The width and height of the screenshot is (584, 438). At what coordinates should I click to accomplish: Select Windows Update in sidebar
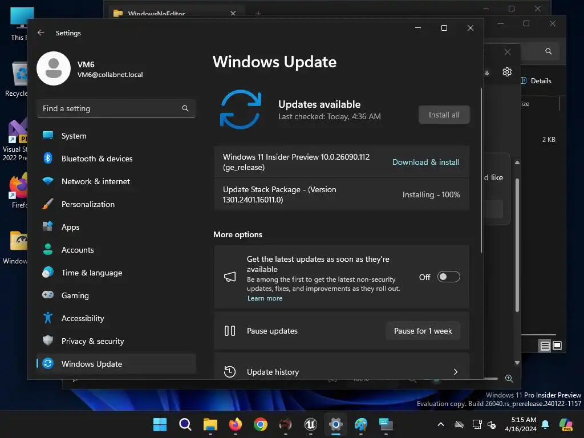click(116, 364)
